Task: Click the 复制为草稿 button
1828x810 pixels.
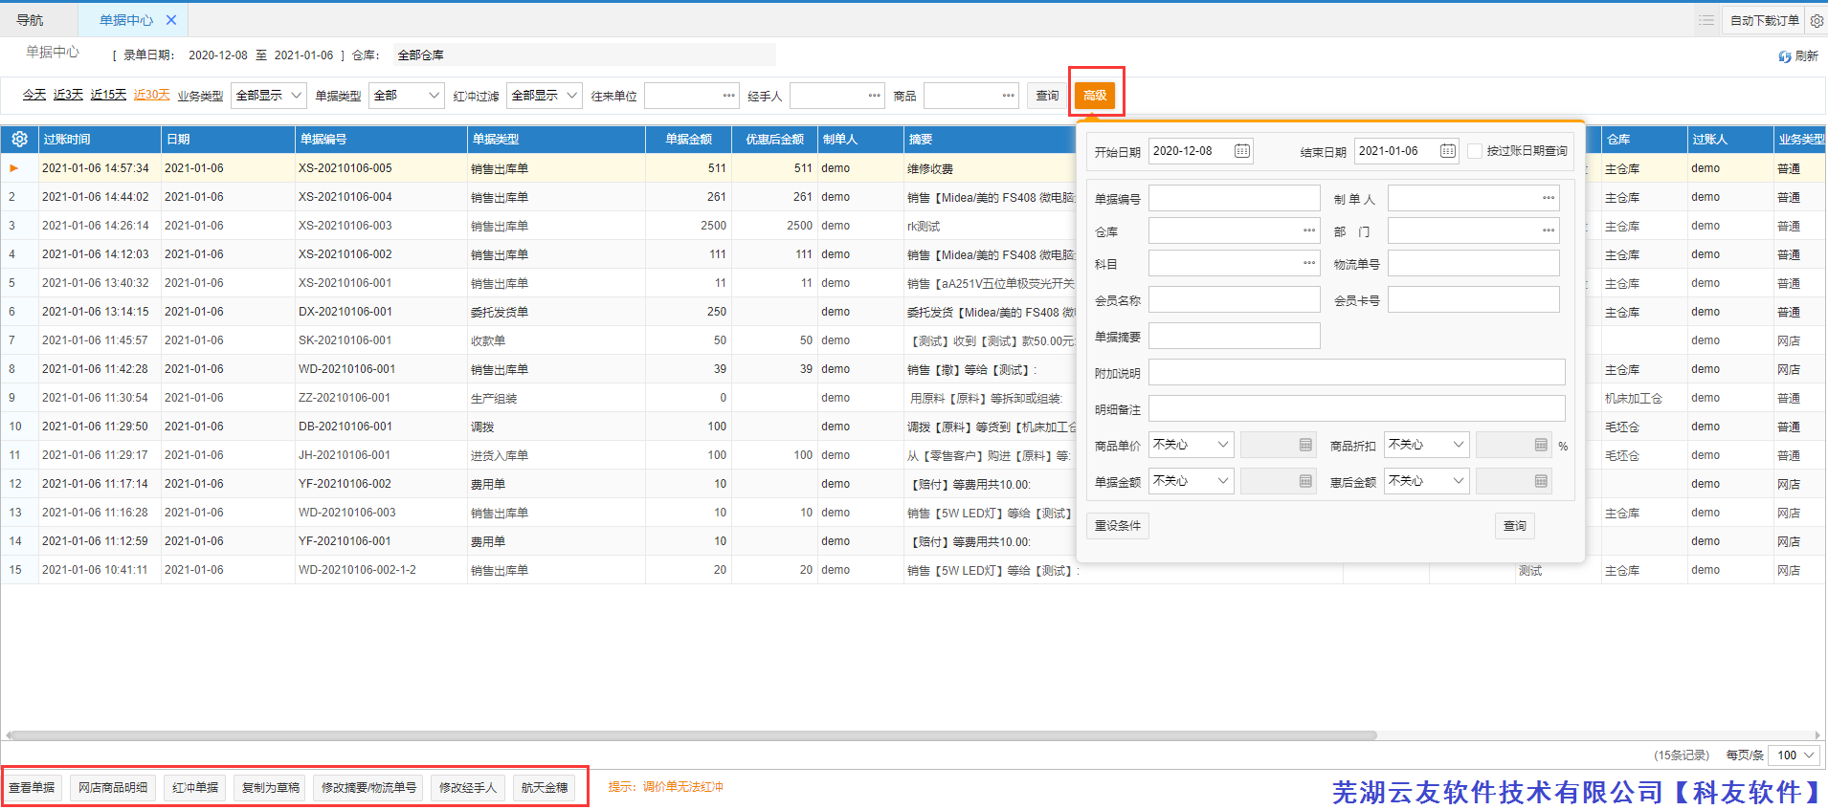Action: tap(271, 788)
